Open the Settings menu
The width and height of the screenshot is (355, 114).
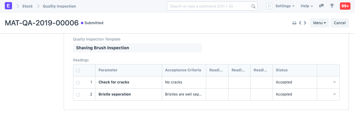click(285, 6)
